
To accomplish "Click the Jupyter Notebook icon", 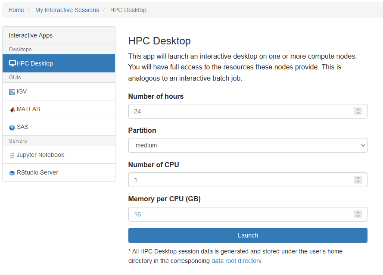I will click(12, 155).
